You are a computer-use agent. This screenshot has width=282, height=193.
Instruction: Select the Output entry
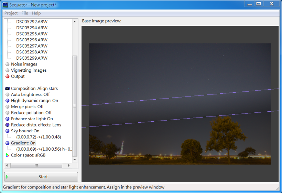18,77
